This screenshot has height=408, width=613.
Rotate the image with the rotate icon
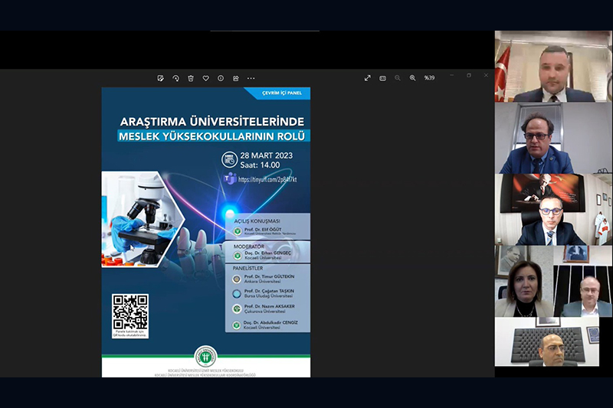tap(175, 78)
